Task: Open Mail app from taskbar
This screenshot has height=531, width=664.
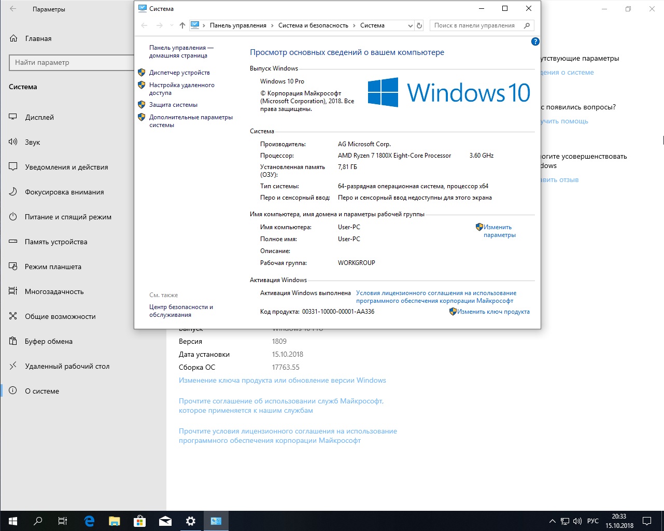Action: point(165,521)
